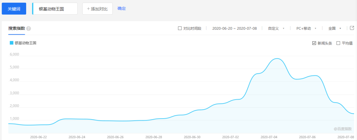357x140 pixels.
Task: Click the 2020-06-22 axis label
Action: 38,137
